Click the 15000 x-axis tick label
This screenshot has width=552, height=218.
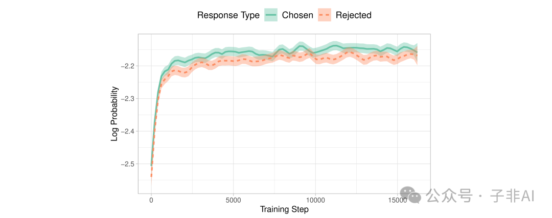point(398,200)
